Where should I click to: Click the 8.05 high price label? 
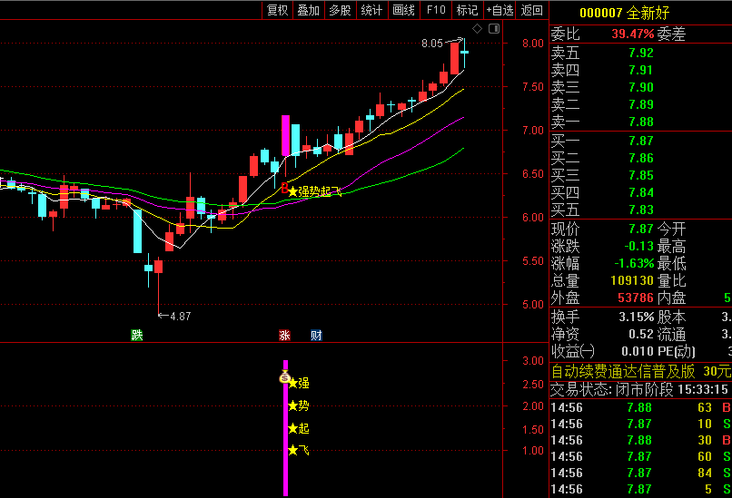(x=431, y=44)
